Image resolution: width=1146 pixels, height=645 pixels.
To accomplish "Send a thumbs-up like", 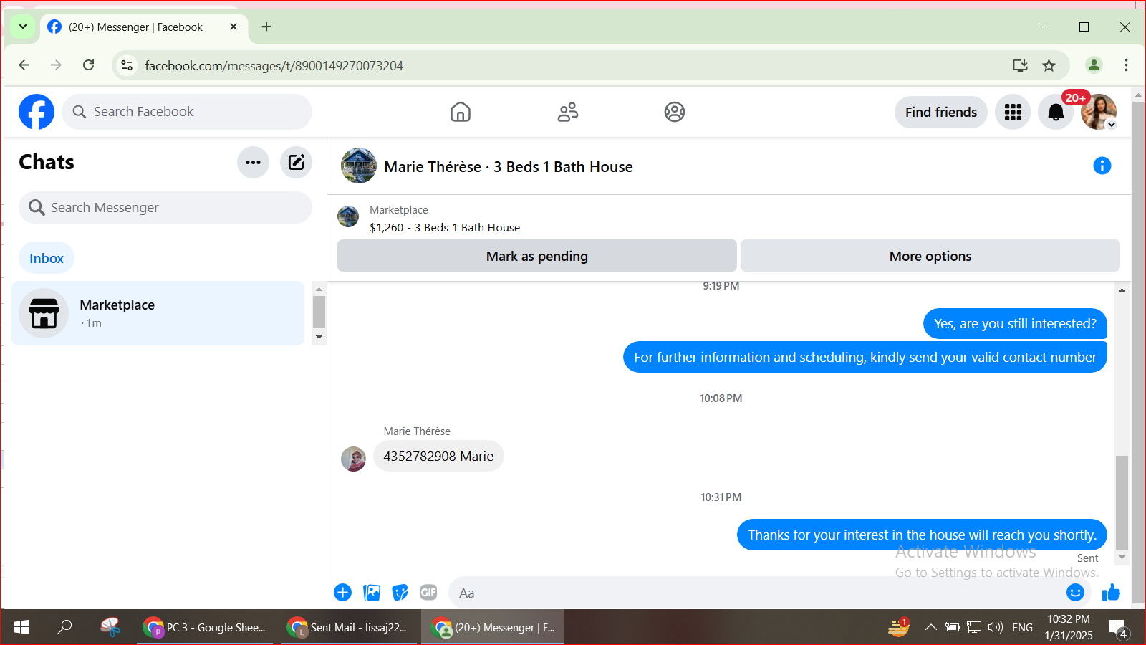I will (1111, 593).
